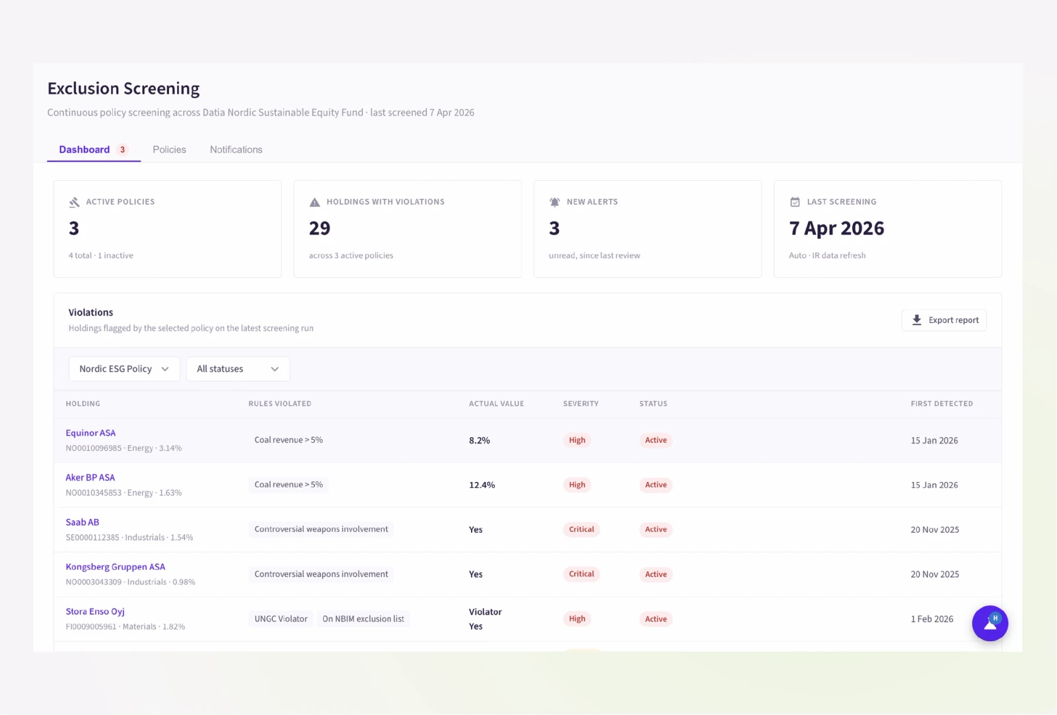Image resolution: width=1057 pixels, height=715 pixels.
Task: Click the 1 Feb 2026 first detected date
Action: click(x=932, y=619)
